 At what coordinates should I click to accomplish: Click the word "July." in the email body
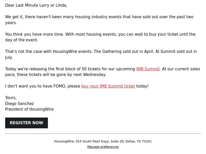click(9, 57)
